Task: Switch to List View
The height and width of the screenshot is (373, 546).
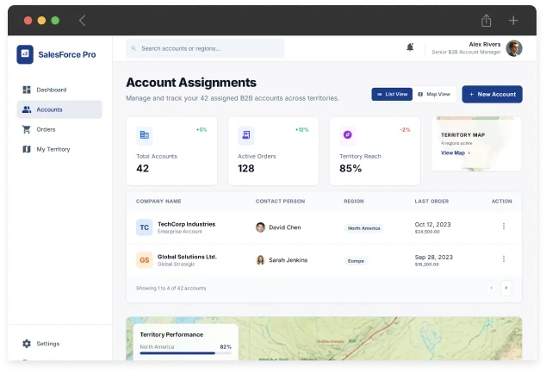Action: coord(392,95)
